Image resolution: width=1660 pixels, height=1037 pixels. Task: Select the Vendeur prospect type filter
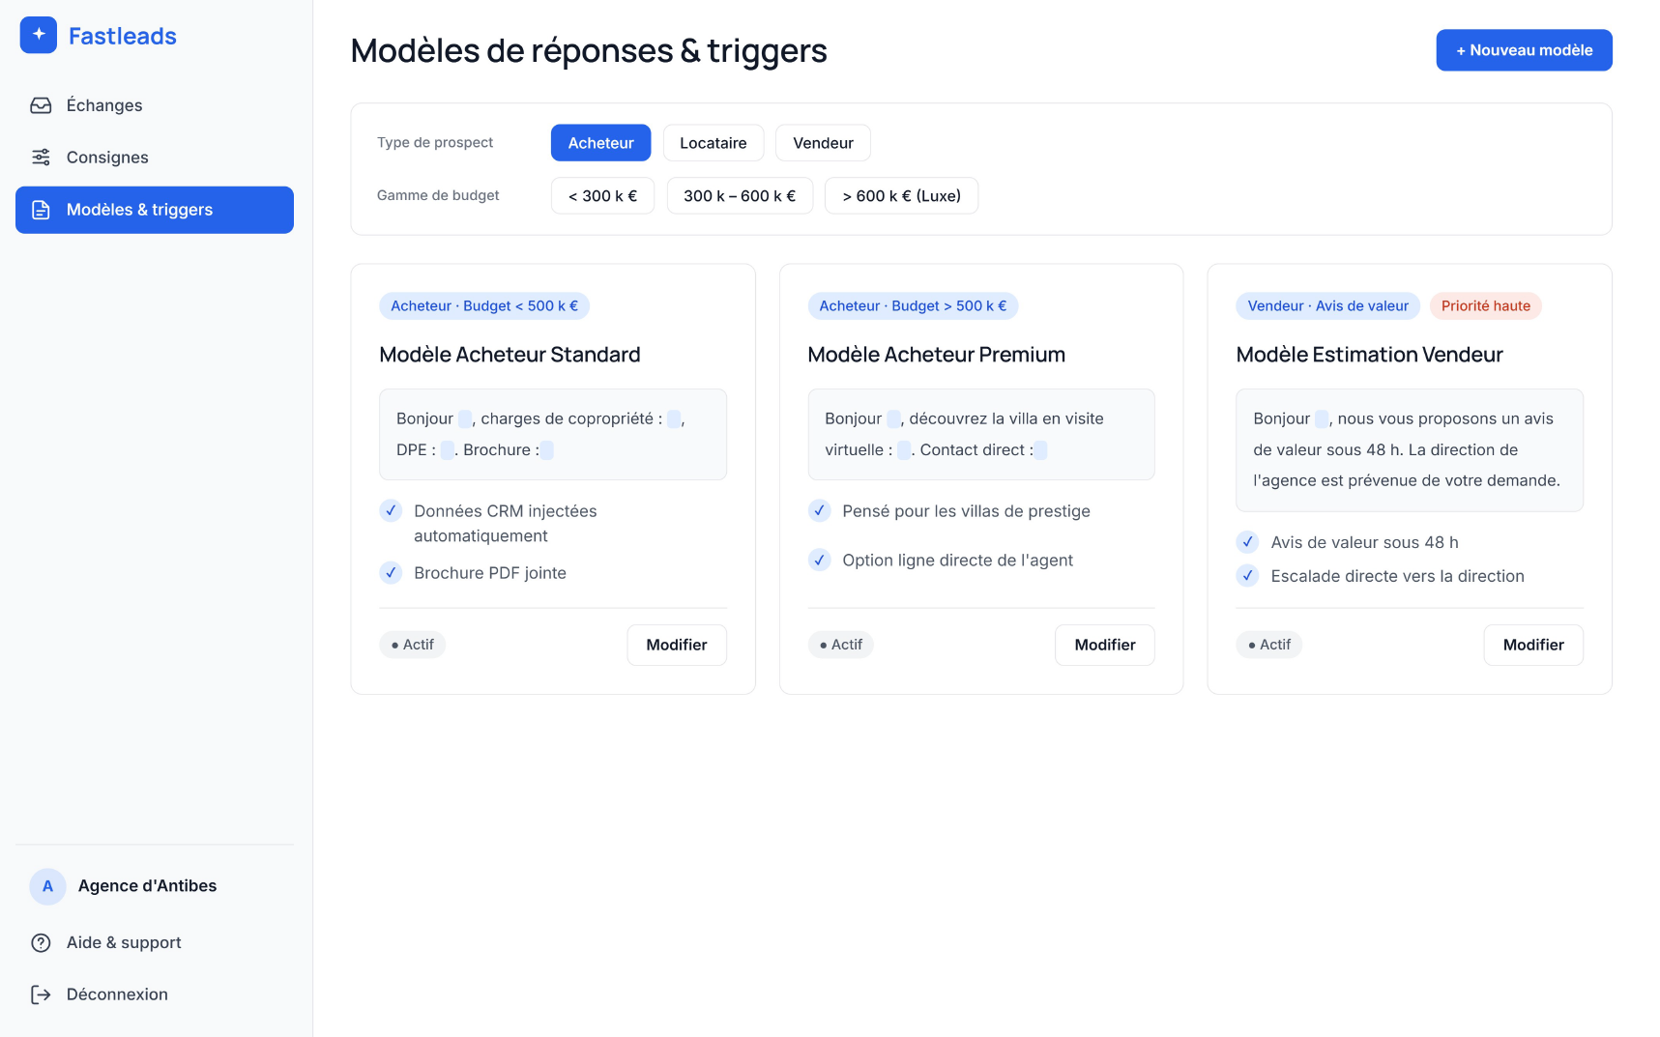tap(823, 143)
